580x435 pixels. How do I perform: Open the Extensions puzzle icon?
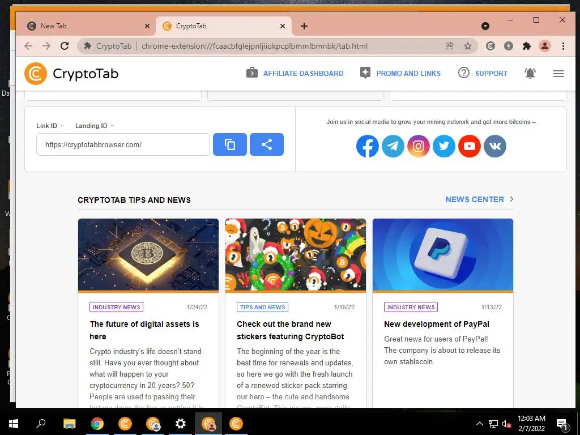pos(526,46)
